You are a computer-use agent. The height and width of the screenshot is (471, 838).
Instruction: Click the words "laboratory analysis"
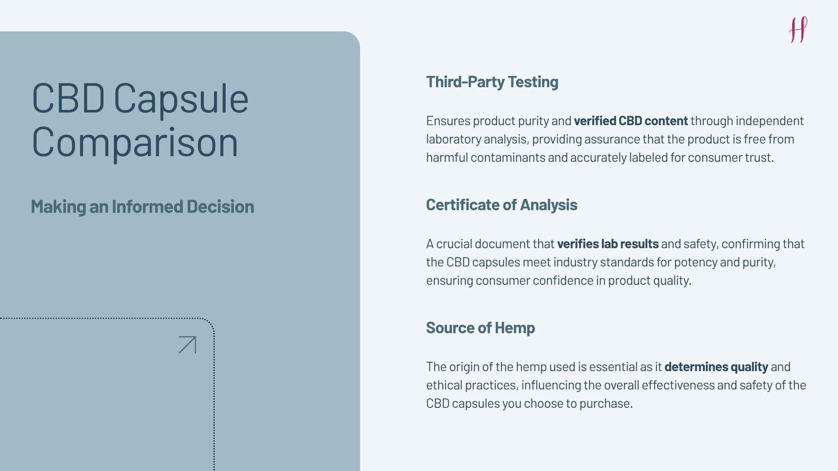click(477, 139)
